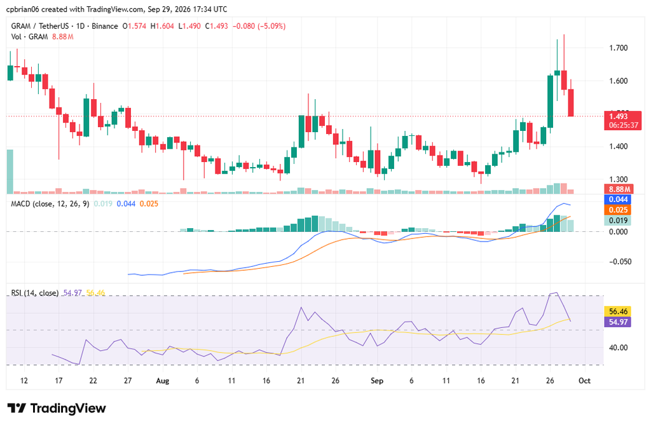This screenshot has width=651, height=427.
Task: Click the latest red candle at the chart's right edge
Action: click(x=571, y=103)
